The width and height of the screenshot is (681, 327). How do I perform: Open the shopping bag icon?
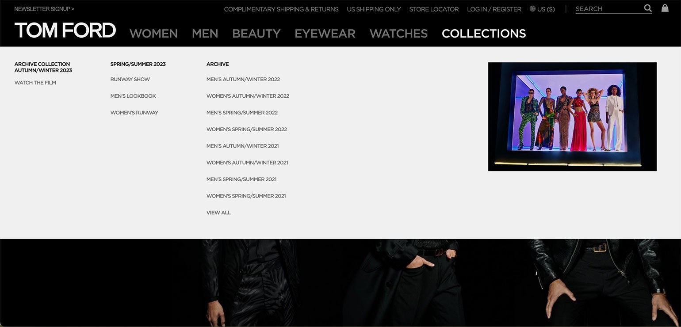click(665, 8)
